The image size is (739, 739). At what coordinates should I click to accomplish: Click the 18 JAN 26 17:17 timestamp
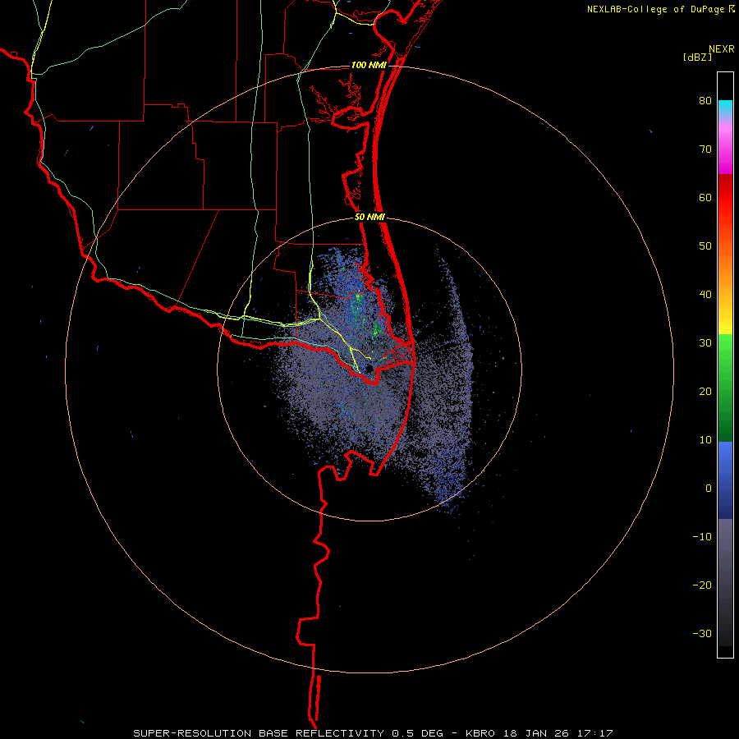558,733
